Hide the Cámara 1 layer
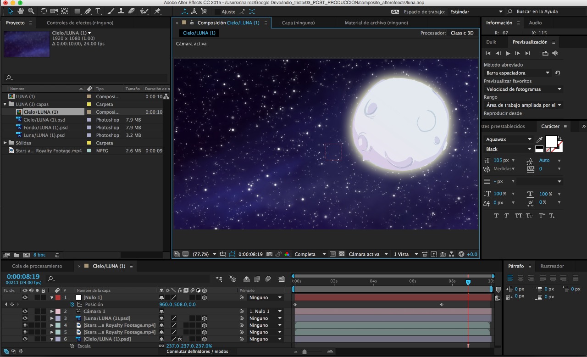This screenshot has width=587, height=357. coord(25,311)
